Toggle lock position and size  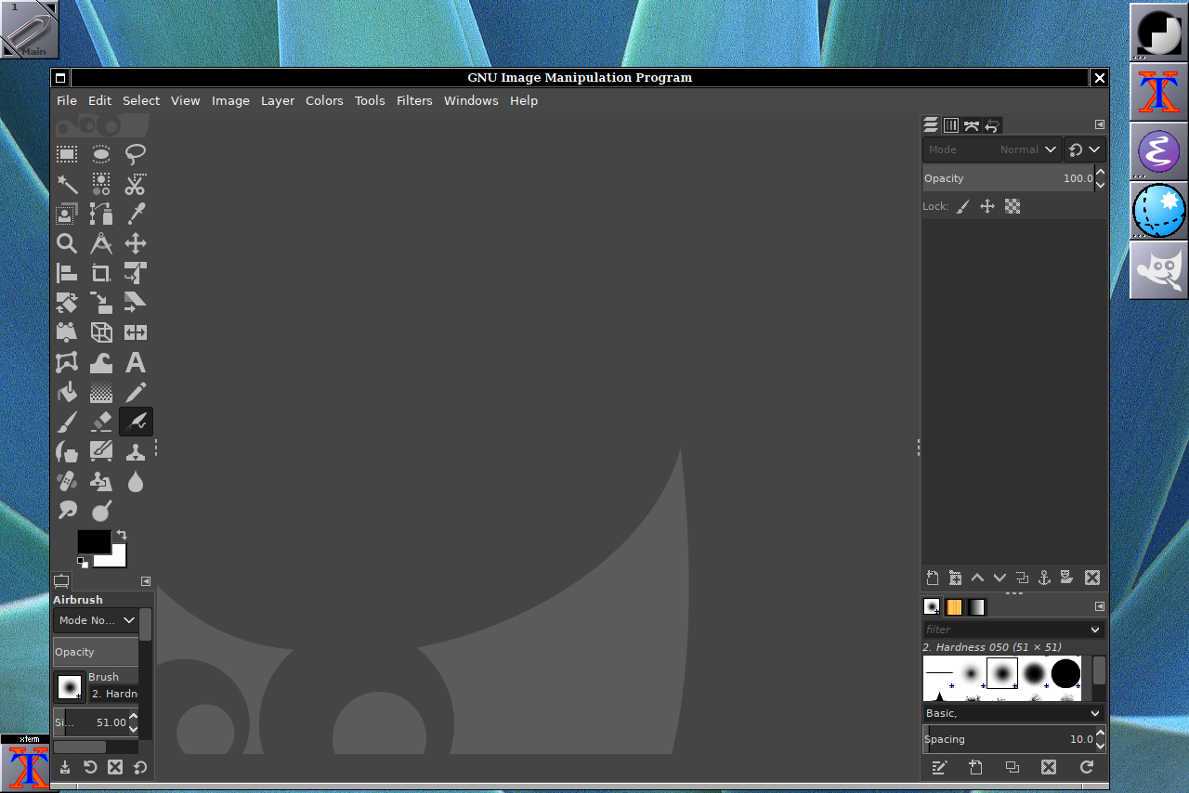987,206
